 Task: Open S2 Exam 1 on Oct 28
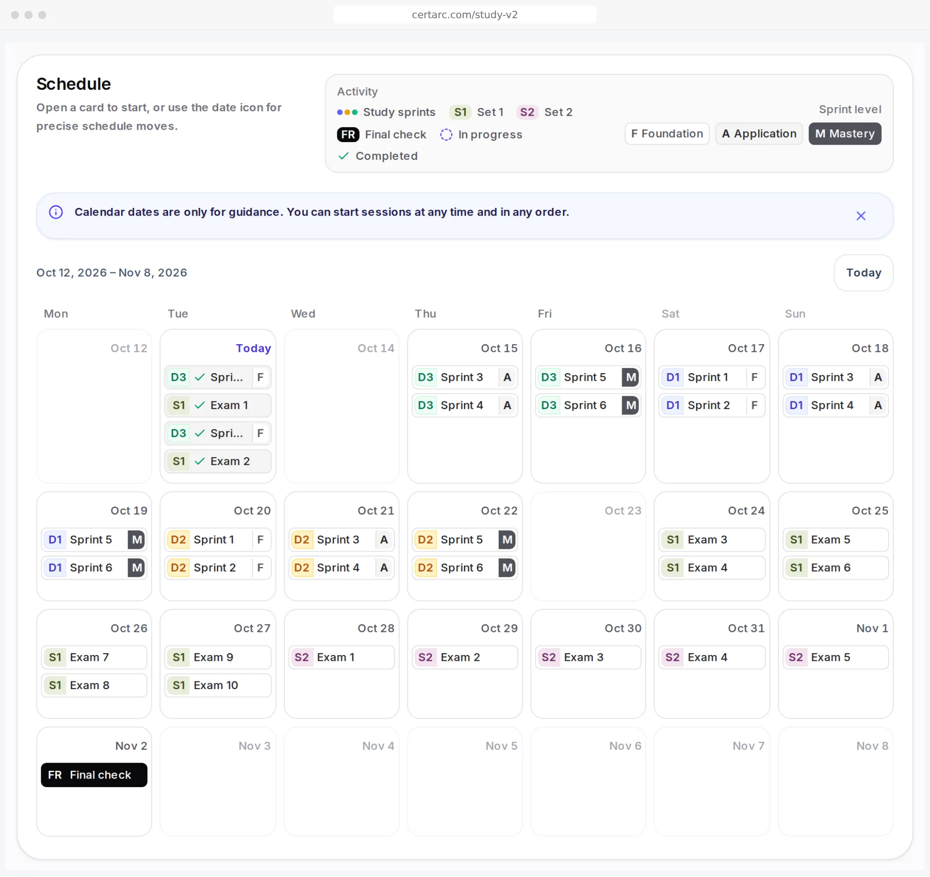click(x=341, y=658)
